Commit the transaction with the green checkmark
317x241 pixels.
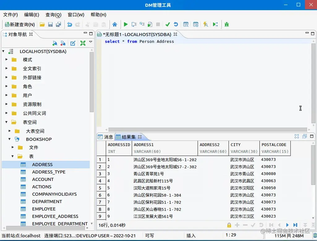click(168, 25)
